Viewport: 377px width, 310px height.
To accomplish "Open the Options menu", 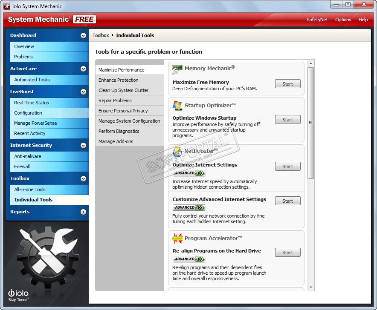I will tap(343, 20).
